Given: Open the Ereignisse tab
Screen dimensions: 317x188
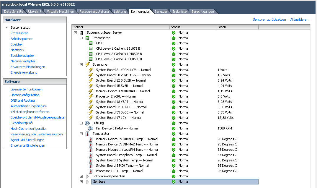Looking at the screenshot, I should 179,12.
